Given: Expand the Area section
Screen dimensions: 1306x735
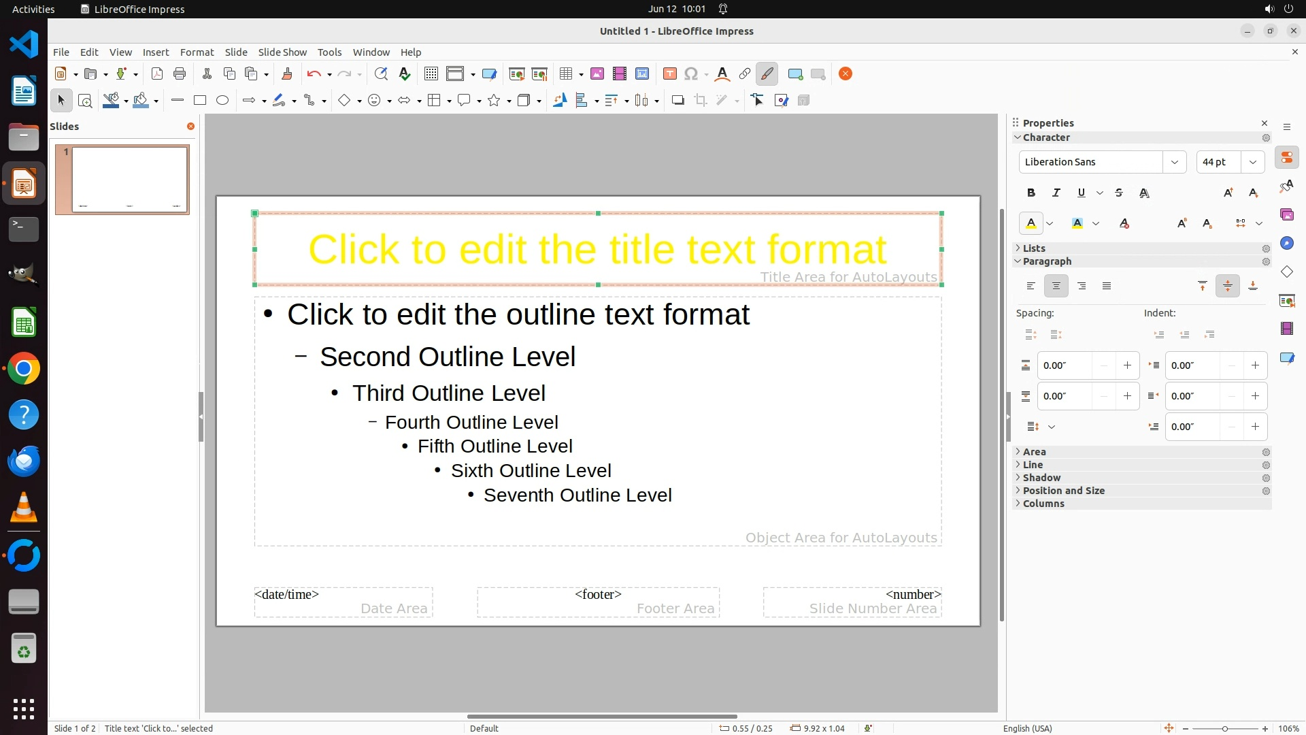Looking at the screenshot, I should point(1034,452).
